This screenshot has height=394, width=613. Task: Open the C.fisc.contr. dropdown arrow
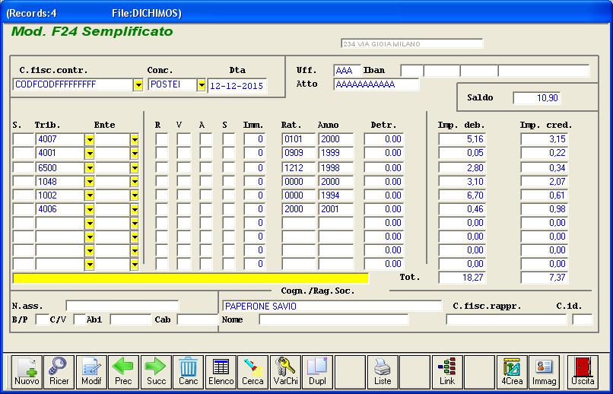click(x=138, y=85)
